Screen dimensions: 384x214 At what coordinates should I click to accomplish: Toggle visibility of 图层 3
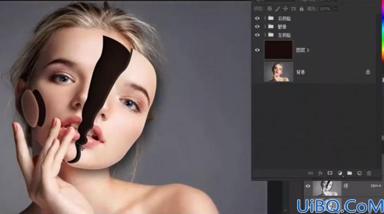[x=257, y=50]
